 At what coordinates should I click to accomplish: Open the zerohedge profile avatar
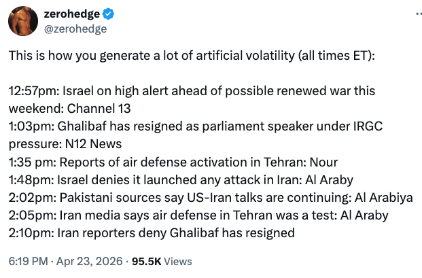[x=23, y=22]
